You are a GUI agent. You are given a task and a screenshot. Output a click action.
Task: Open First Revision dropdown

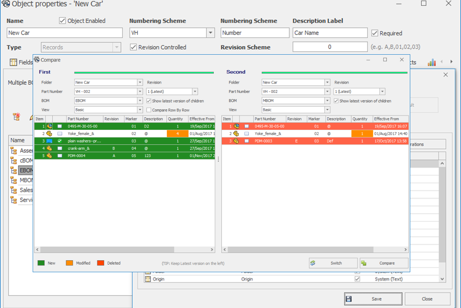point(195,92)
